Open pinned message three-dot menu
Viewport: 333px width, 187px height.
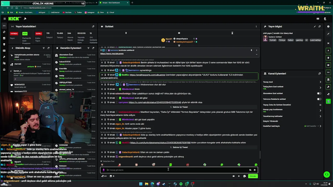257,50
